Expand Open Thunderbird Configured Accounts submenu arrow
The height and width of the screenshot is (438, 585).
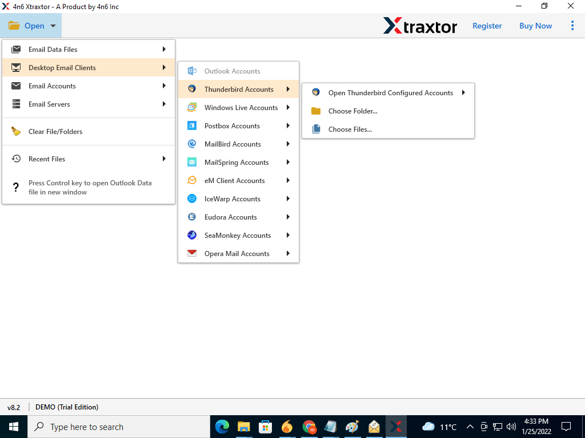[x=463, y=93]
